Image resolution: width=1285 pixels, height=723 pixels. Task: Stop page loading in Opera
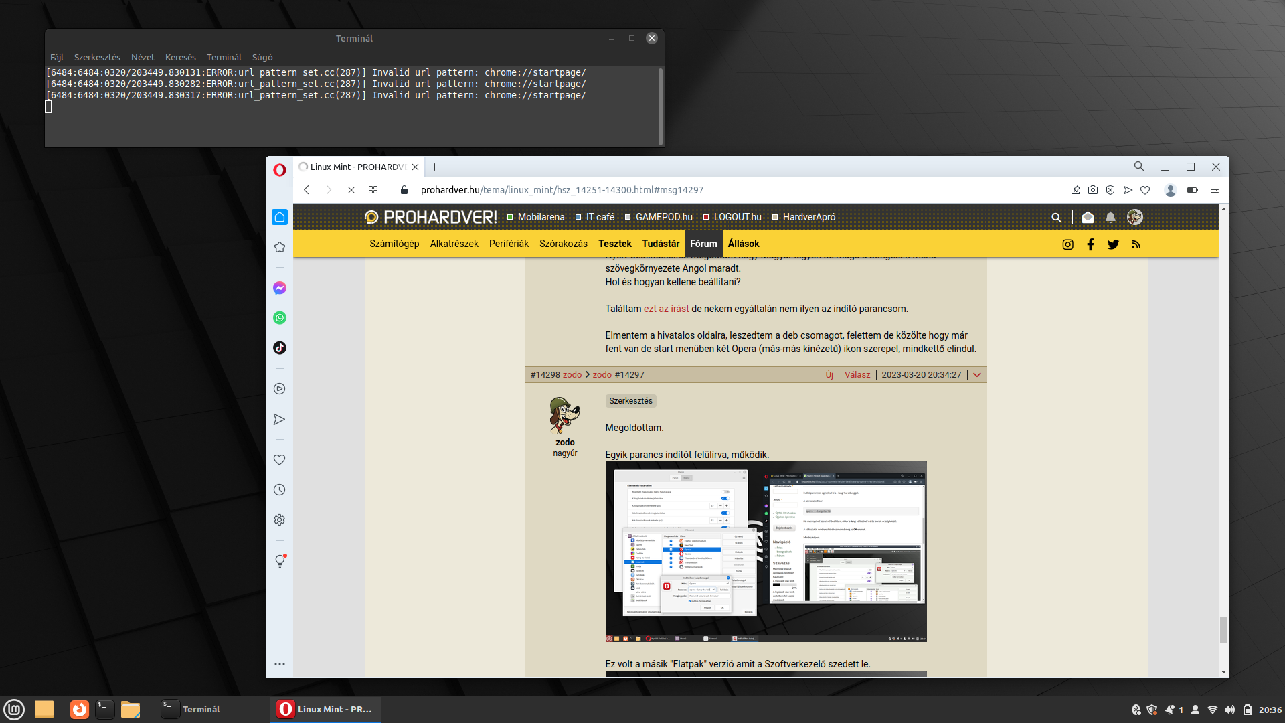tap(351, 190)
